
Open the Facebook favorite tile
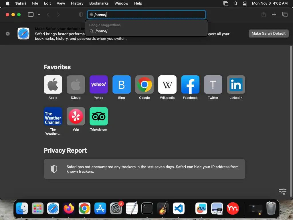(190, 85)
